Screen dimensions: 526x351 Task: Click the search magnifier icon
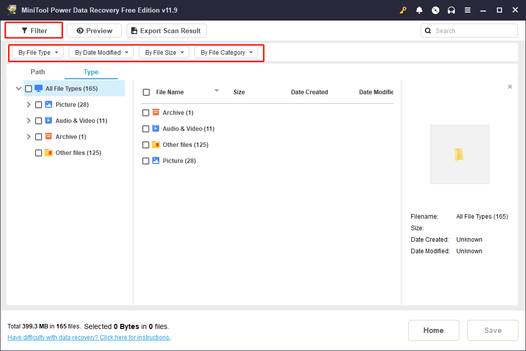428,31
